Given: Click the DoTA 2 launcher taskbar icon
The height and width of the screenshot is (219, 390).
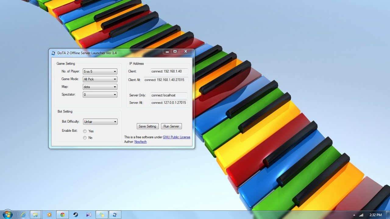Looking at the screenshot, I should (115, 215).
